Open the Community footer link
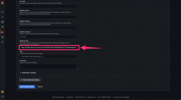This screenshot has width=181, height=100. (80, 97)
